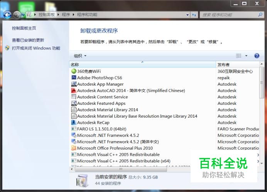The image size is (267, 192).
Task: Click the Autodesk App Manager icon
Action: tap(74, 84)
